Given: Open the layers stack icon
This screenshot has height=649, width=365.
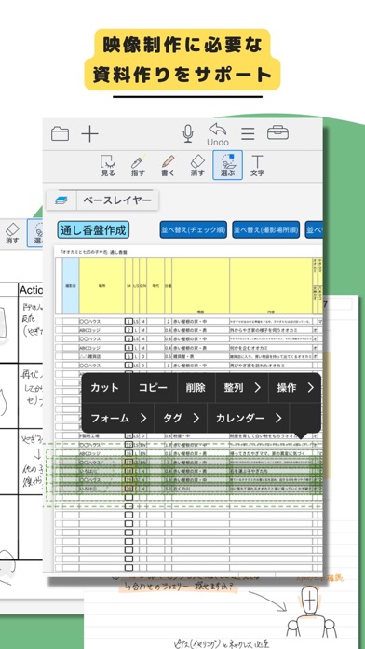Looking at the screenshot, I should click(x=61, y=200).
